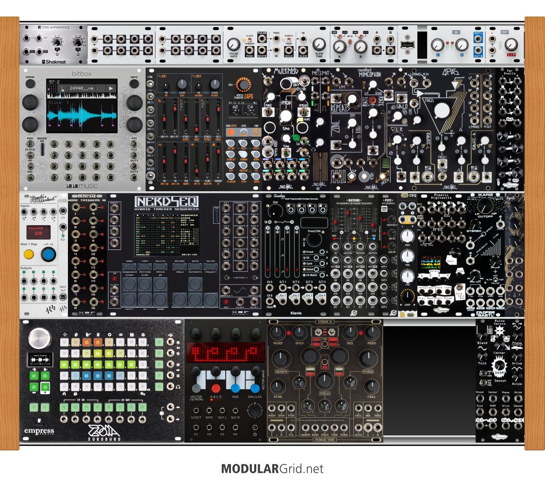
Task: Toggle the UNI/± switch above knob B
Action: click(361, 36)
